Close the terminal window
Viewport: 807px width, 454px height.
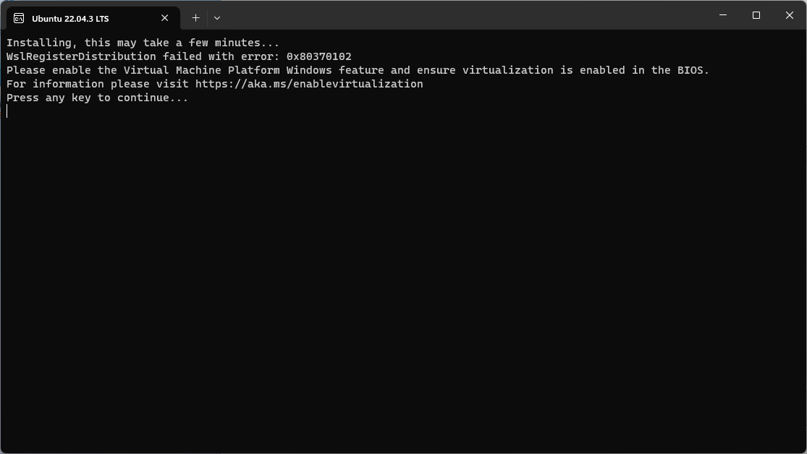(789, 14)
